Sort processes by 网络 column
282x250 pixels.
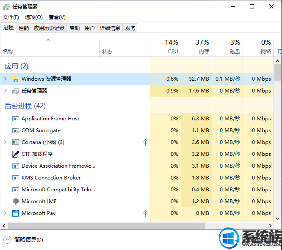tap(258, 47)
